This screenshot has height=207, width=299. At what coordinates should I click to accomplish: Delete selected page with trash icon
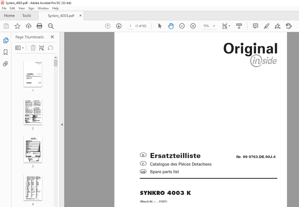[33, 48]
